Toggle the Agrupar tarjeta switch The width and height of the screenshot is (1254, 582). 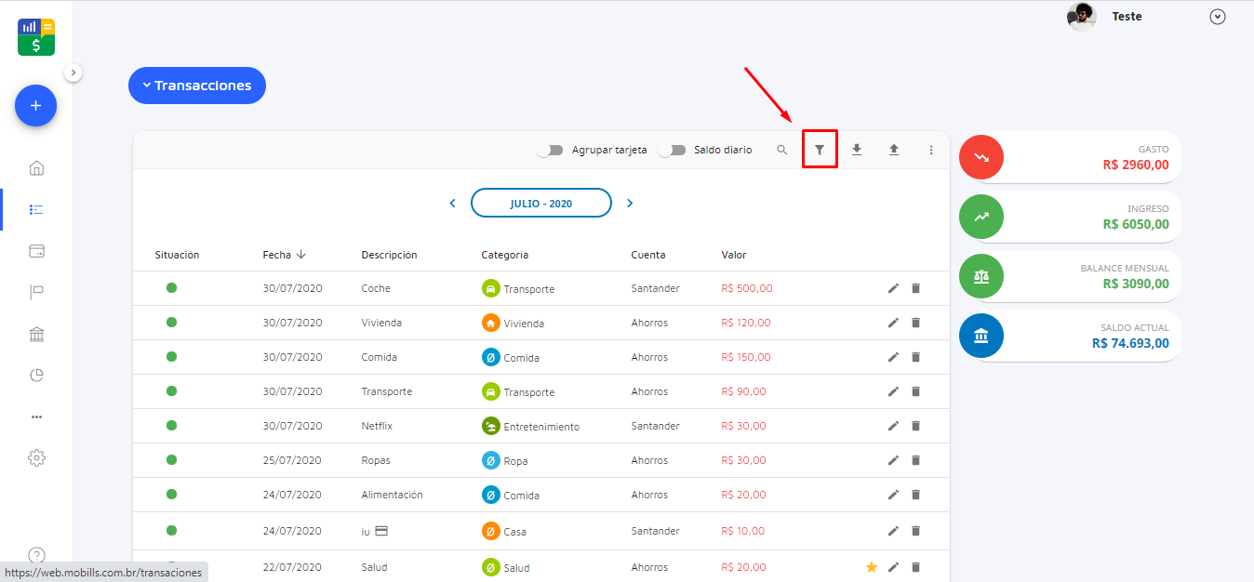point(551,150)
